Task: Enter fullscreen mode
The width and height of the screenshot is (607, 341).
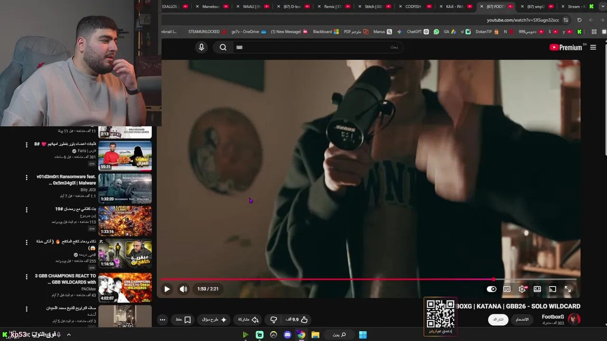Action: [568, 289]
